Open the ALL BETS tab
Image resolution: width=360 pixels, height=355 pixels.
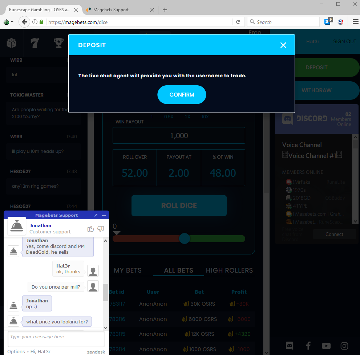coord(179,270)
